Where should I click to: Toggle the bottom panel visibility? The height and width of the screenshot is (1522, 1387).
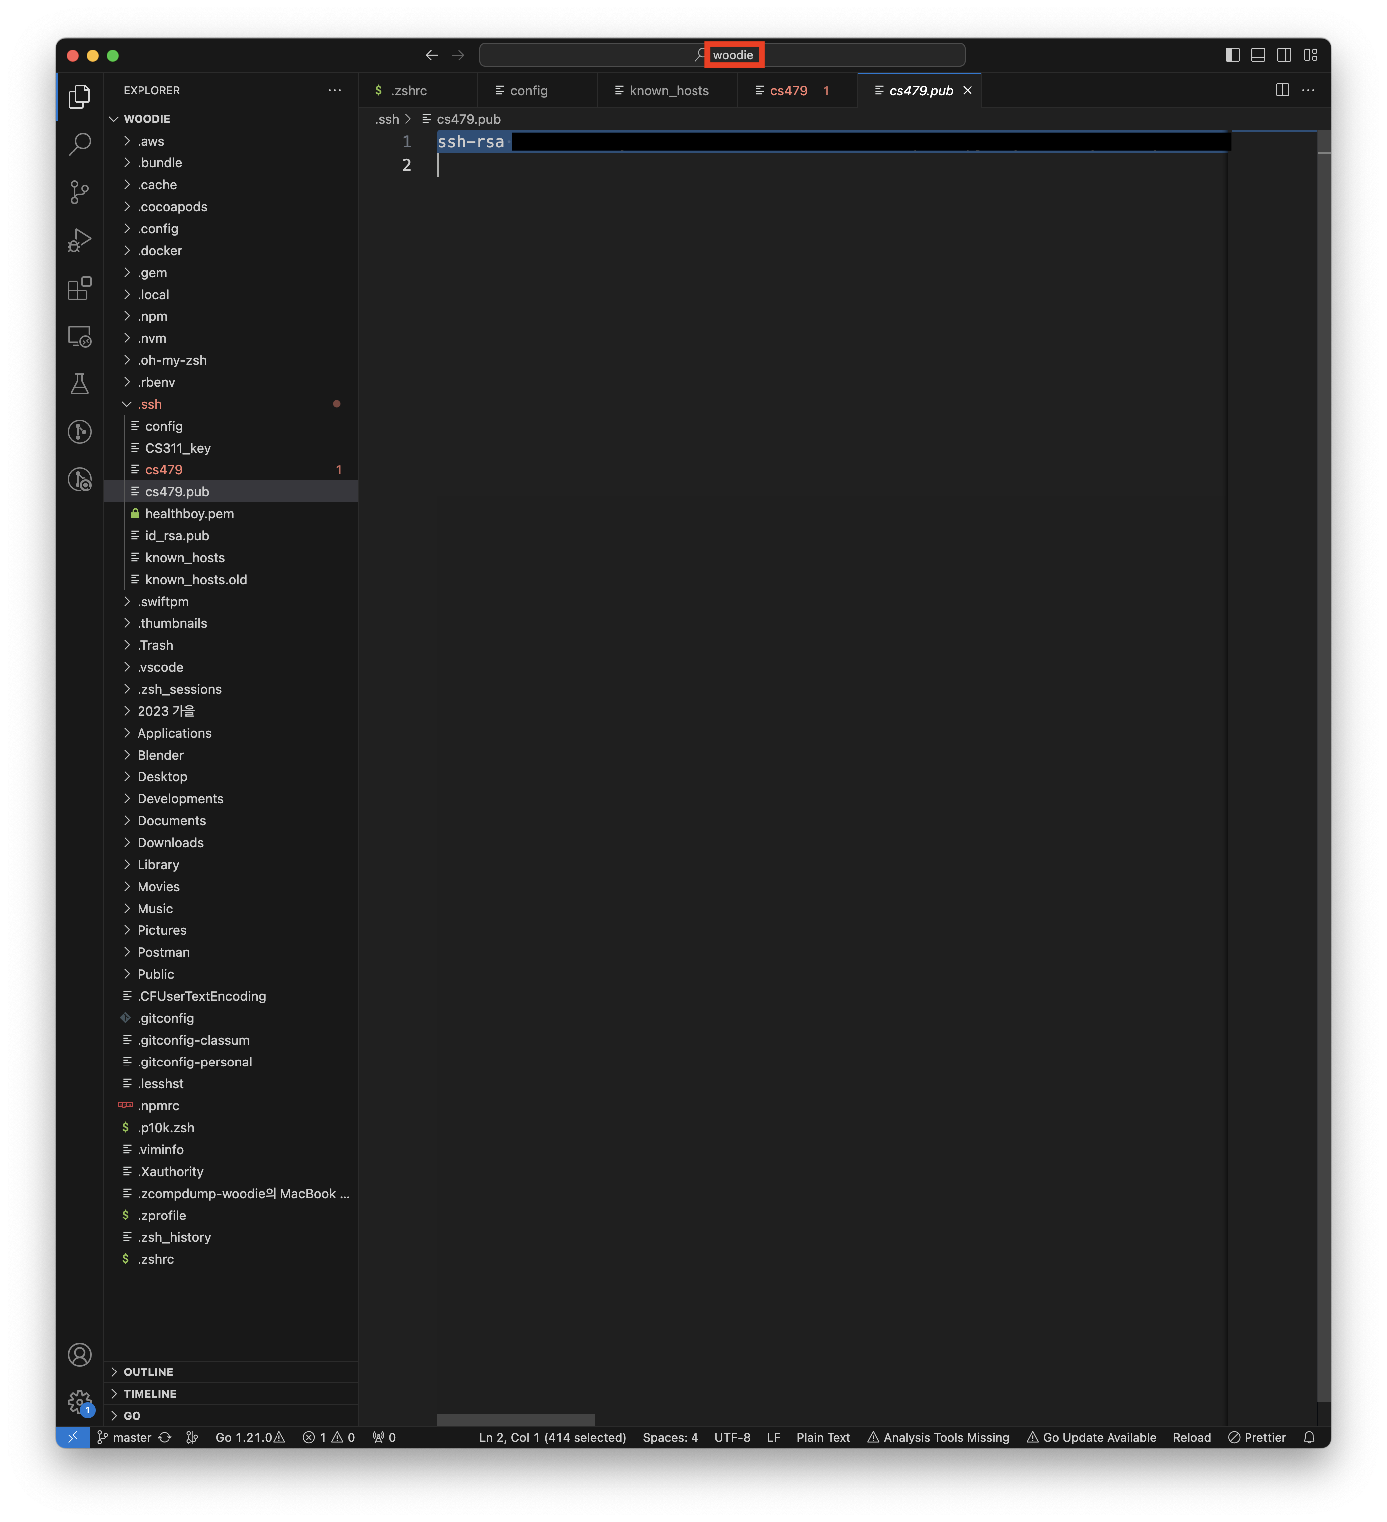click(1258, 55)
